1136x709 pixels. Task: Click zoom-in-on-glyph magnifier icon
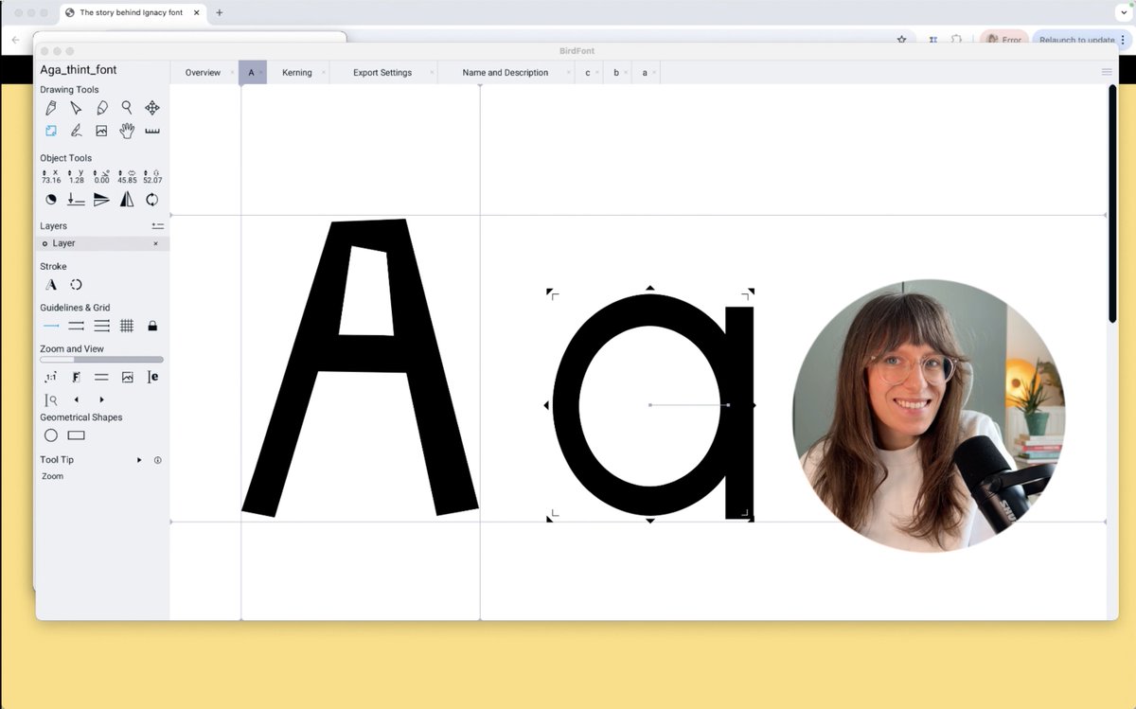coord(51,399)
